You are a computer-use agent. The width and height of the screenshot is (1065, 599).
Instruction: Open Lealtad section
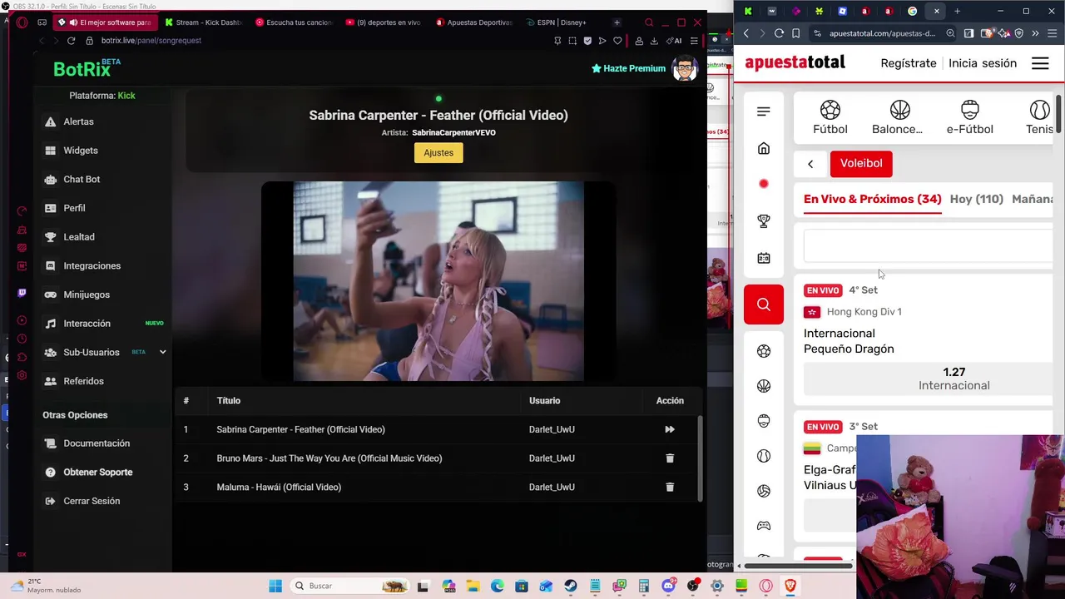point(79,237)
